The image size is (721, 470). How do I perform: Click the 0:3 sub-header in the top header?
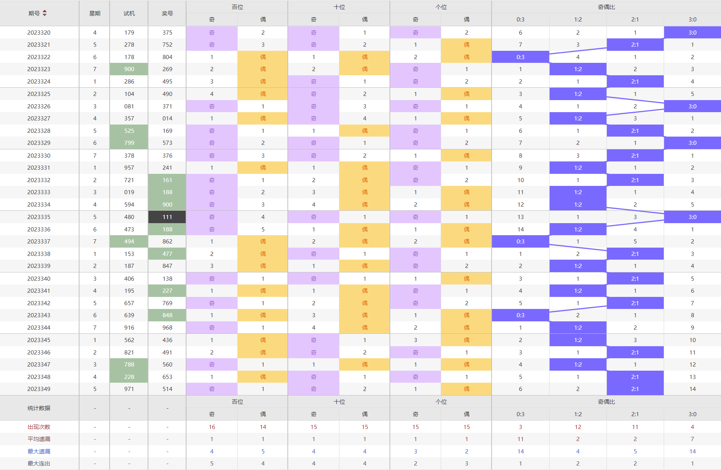coord(521,20)
